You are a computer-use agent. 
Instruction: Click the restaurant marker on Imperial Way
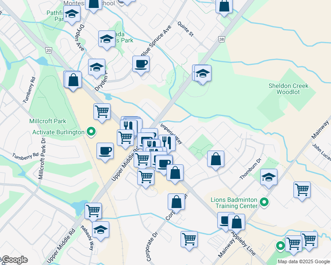point(167,142)
